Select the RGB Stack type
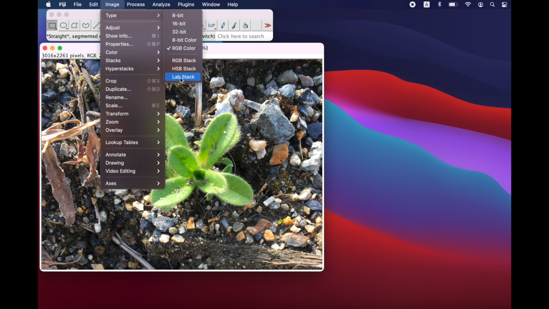549x309 pixels. pos(183,60)
